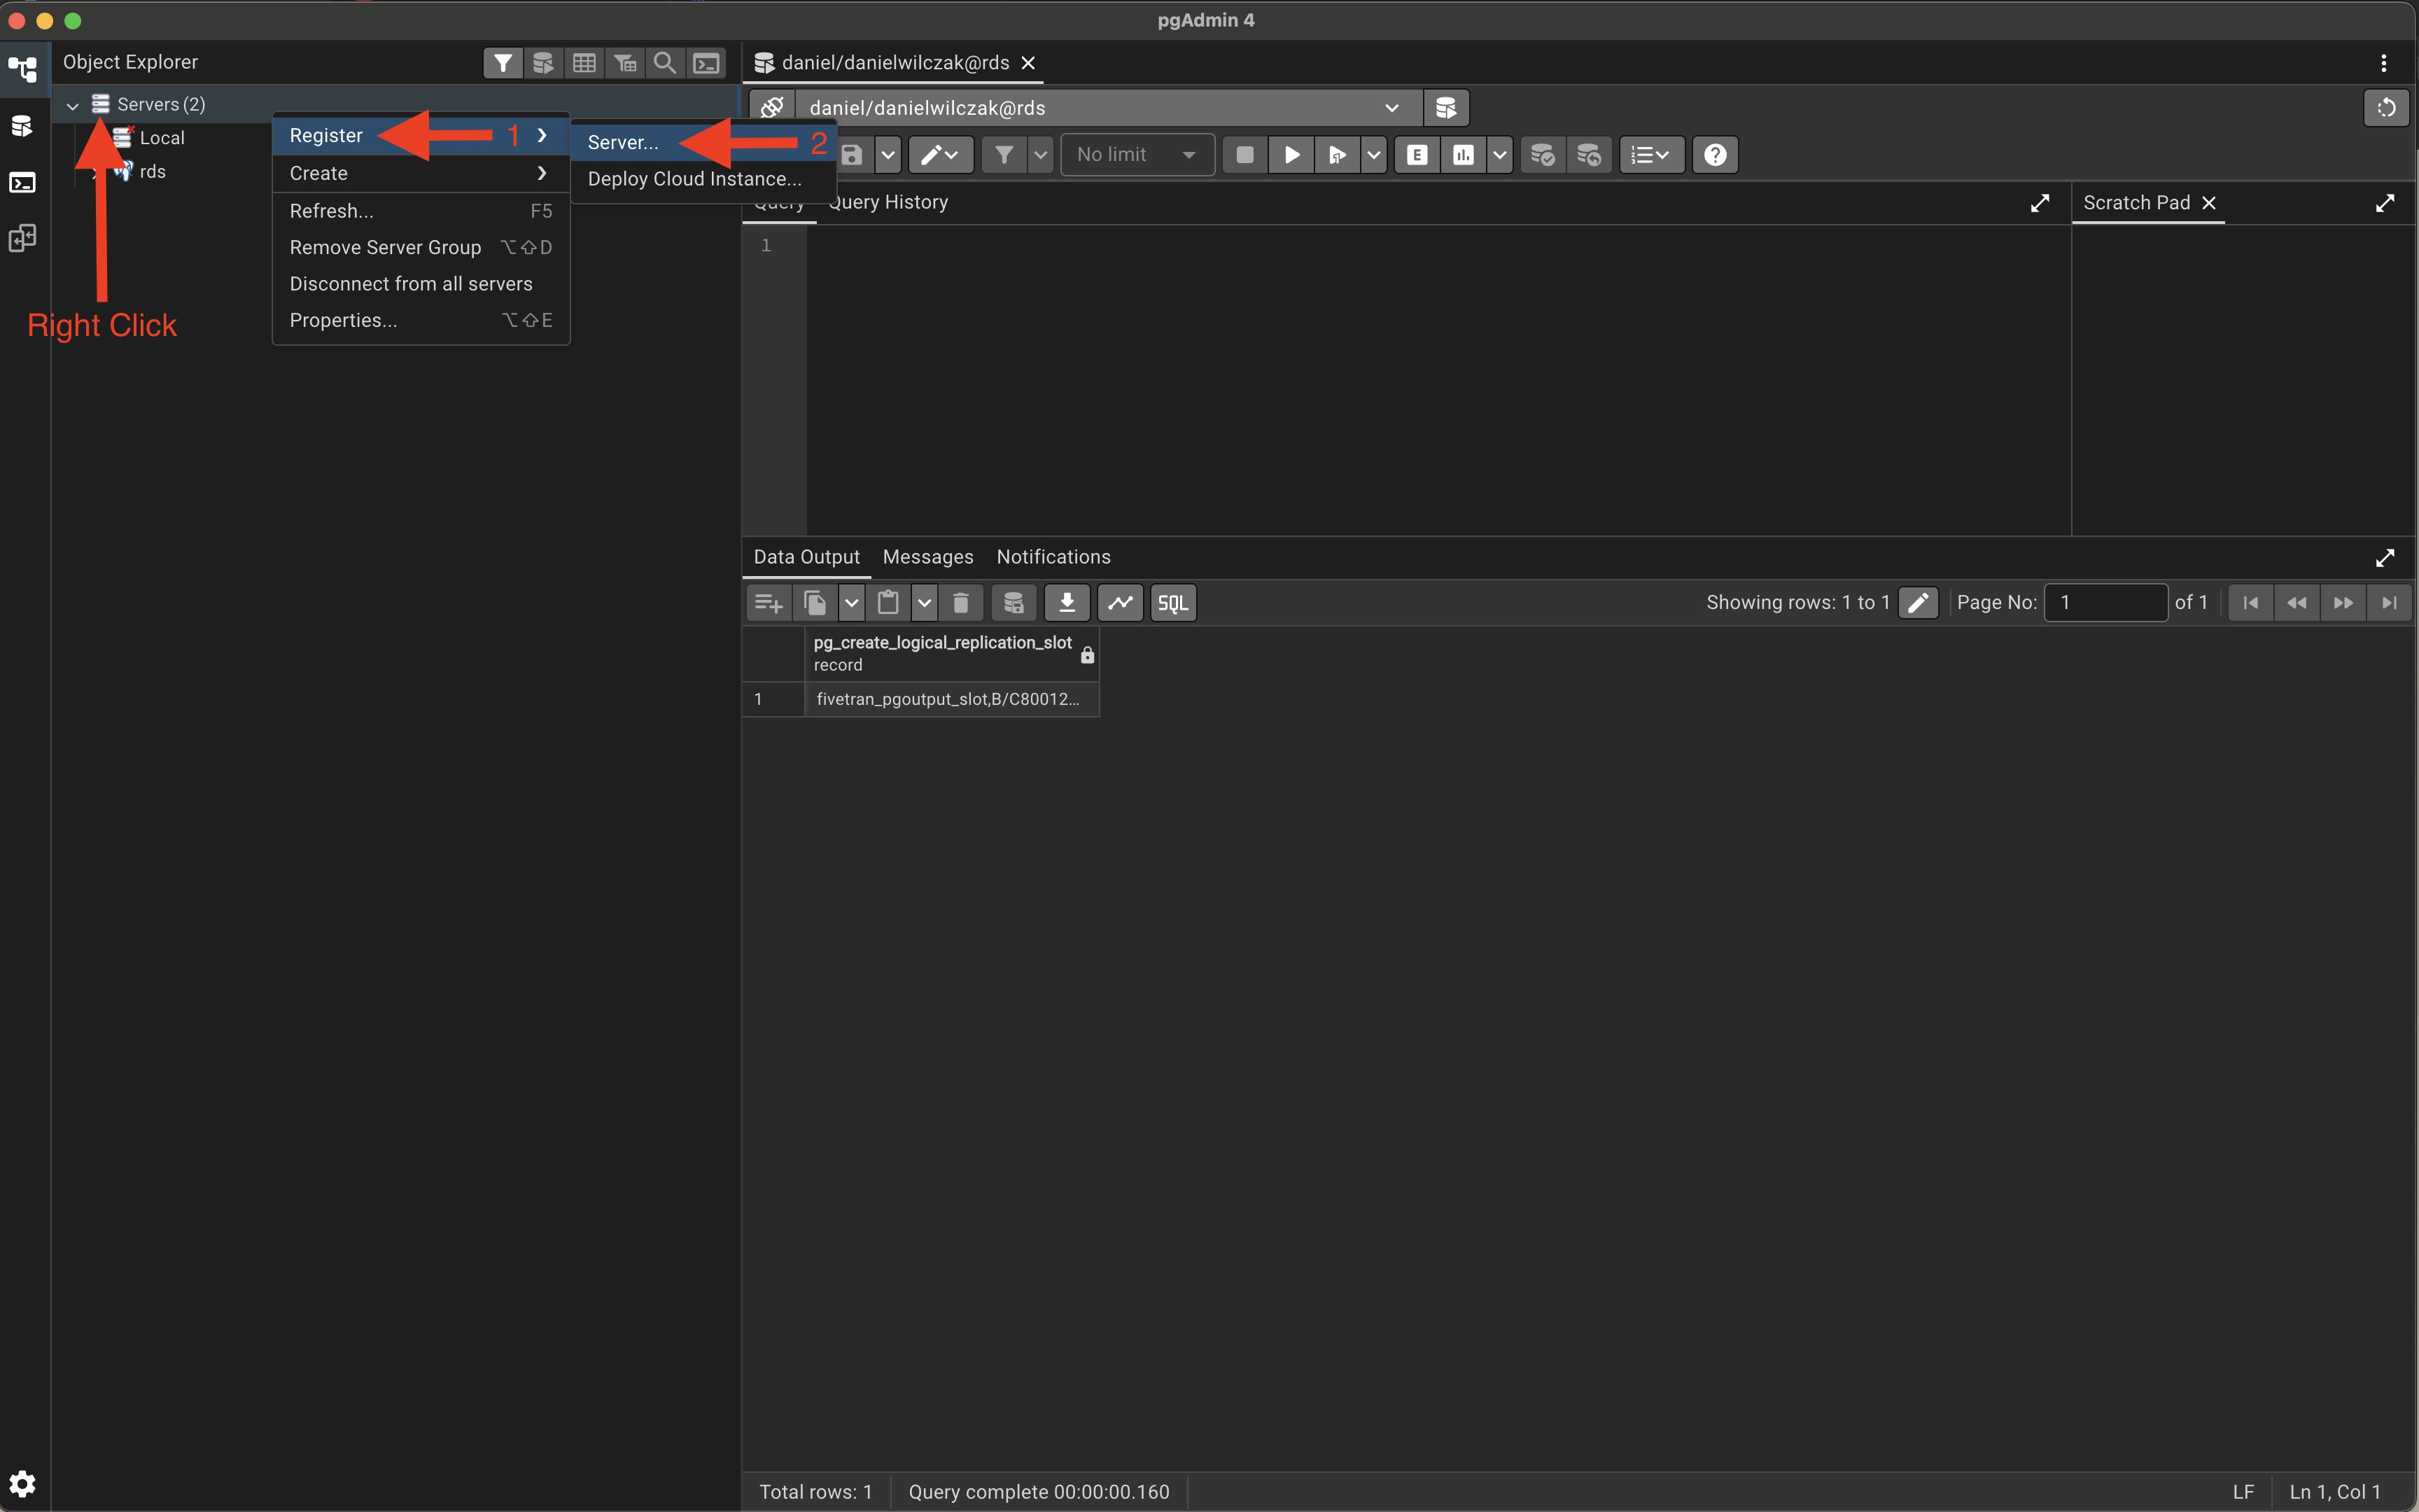This screenshot has width=2419, height=1512.
Task: Open the Graph Visualiser icon
Action: click(1119, 603)
